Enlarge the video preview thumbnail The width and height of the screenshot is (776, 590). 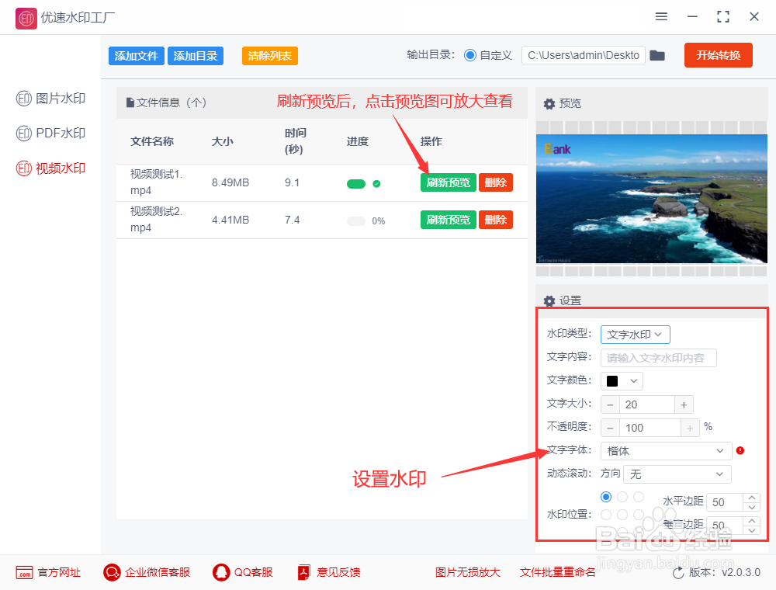pos(651,199)
